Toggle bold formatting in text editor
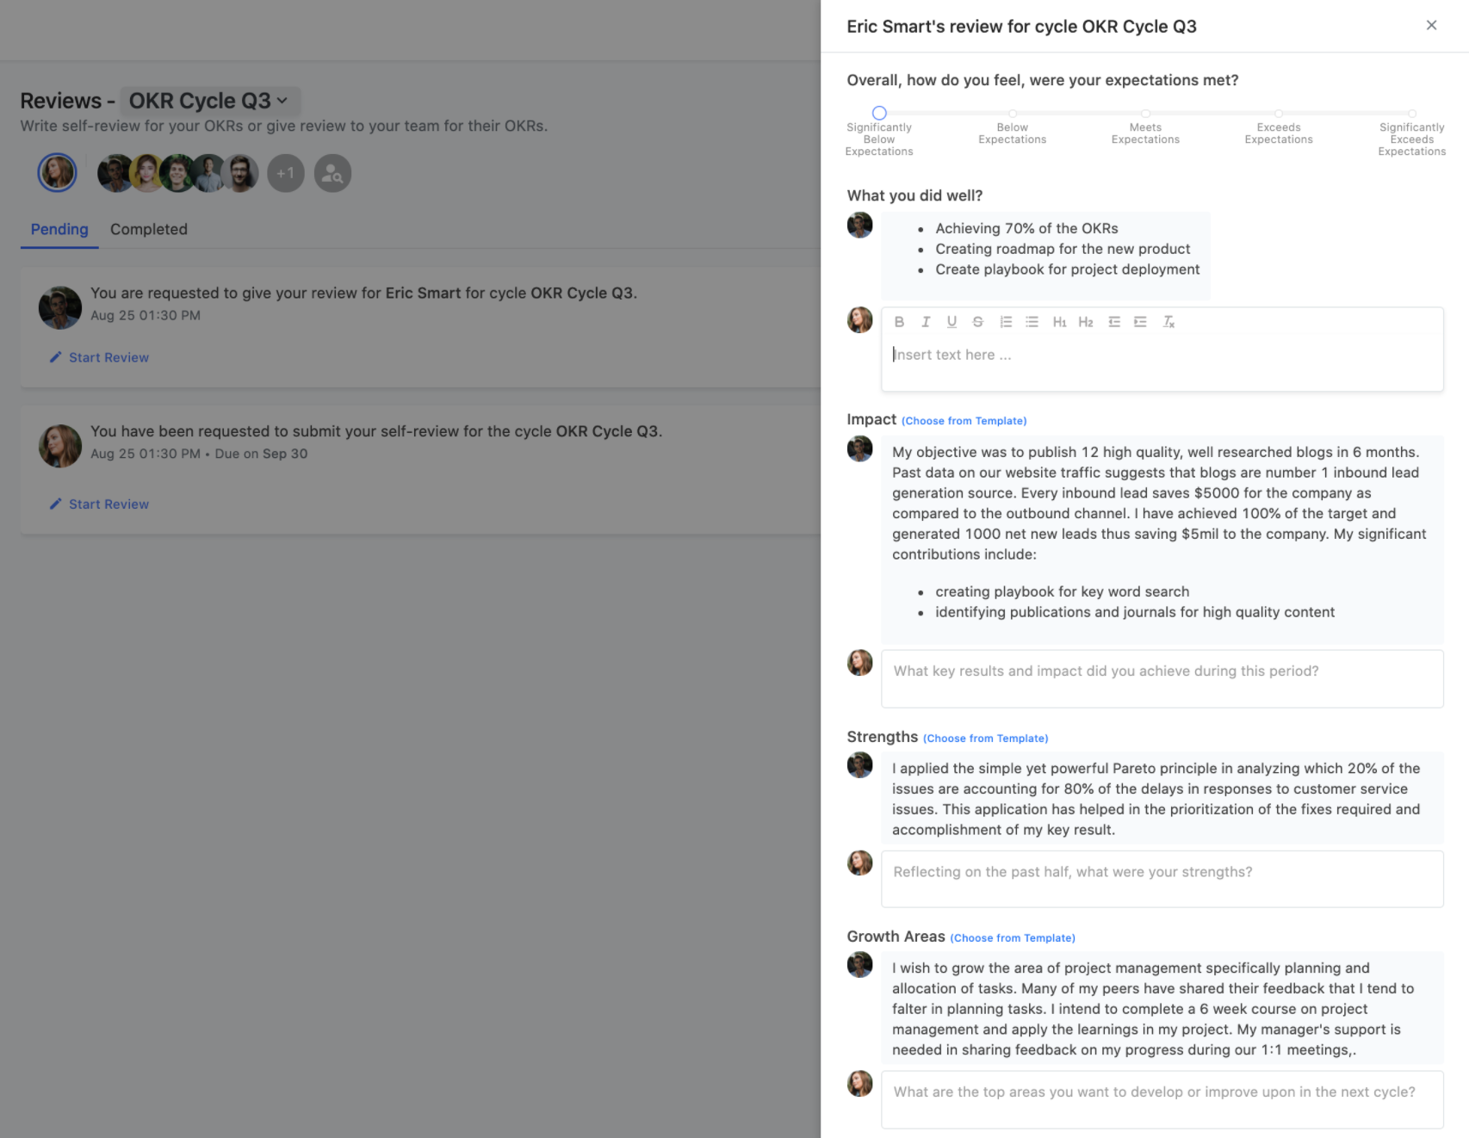This screenshot has width=1469, height=1138. coord(899,322)
